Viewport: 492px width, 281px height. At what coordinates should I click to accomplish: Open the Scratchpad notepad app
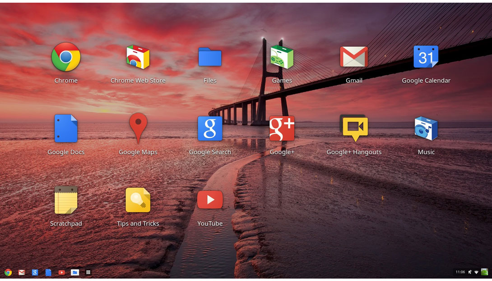66,200
